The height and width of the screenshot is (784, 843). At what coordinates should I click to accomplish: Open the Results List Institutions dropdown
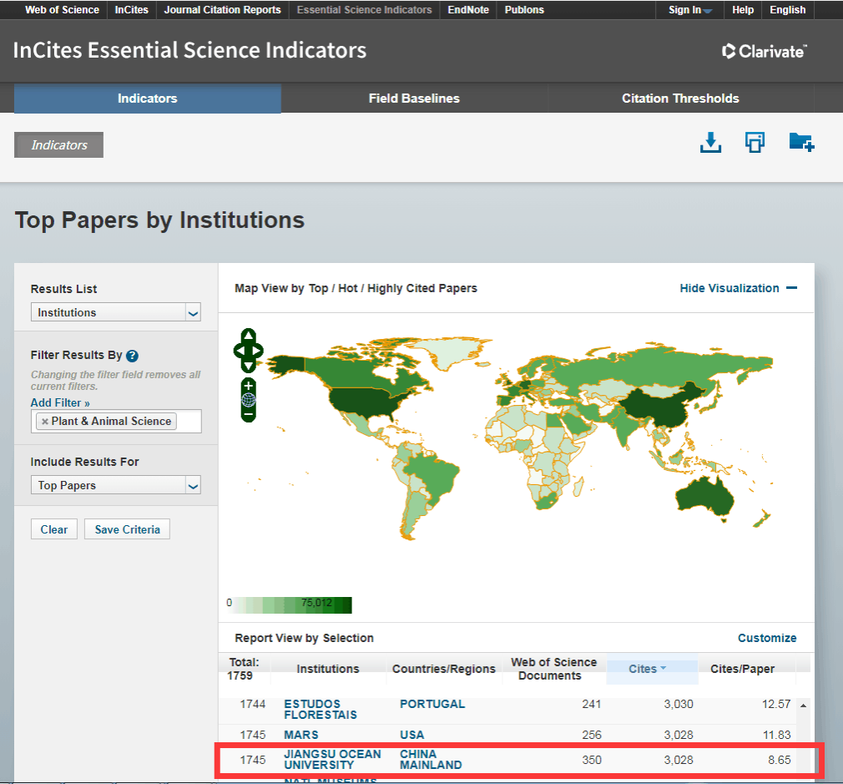(x=115, y=312)
